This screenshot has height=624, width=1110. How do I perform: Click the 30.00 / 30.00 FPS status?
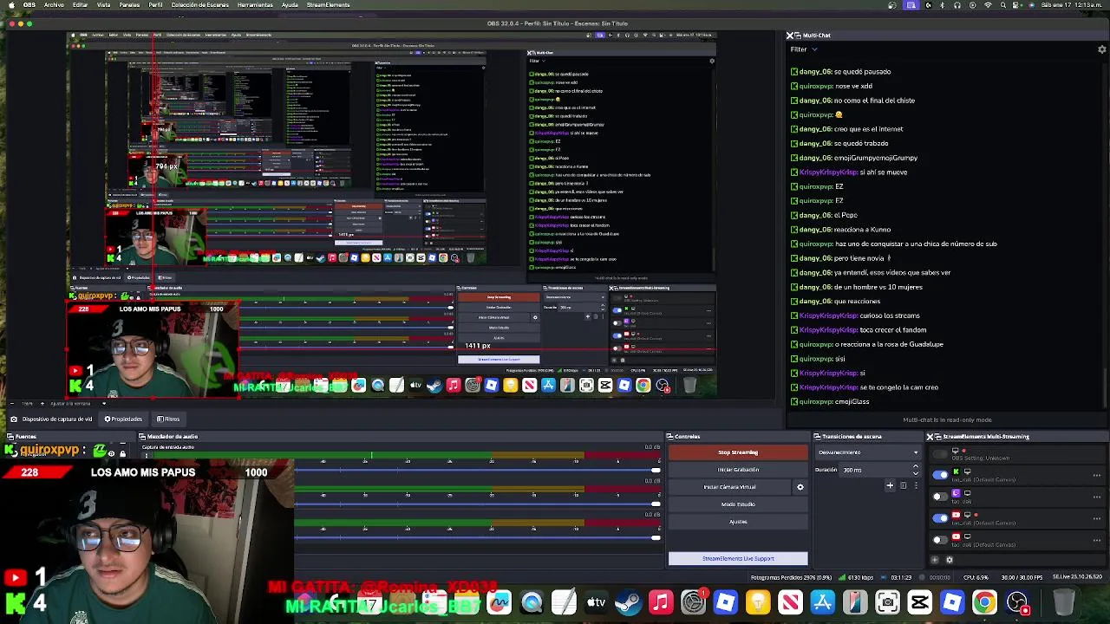[1022, 578]
